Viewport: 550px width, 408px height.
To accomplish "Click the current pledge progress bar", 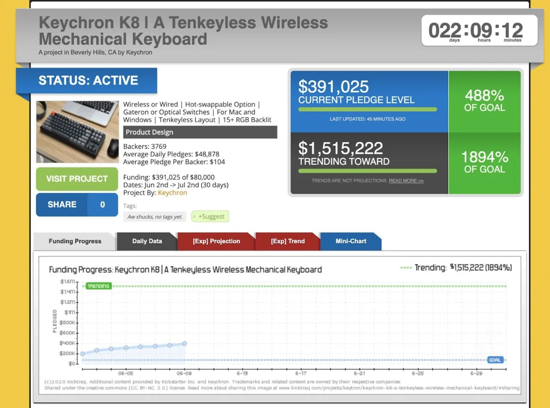I will (x=368, y=110).
